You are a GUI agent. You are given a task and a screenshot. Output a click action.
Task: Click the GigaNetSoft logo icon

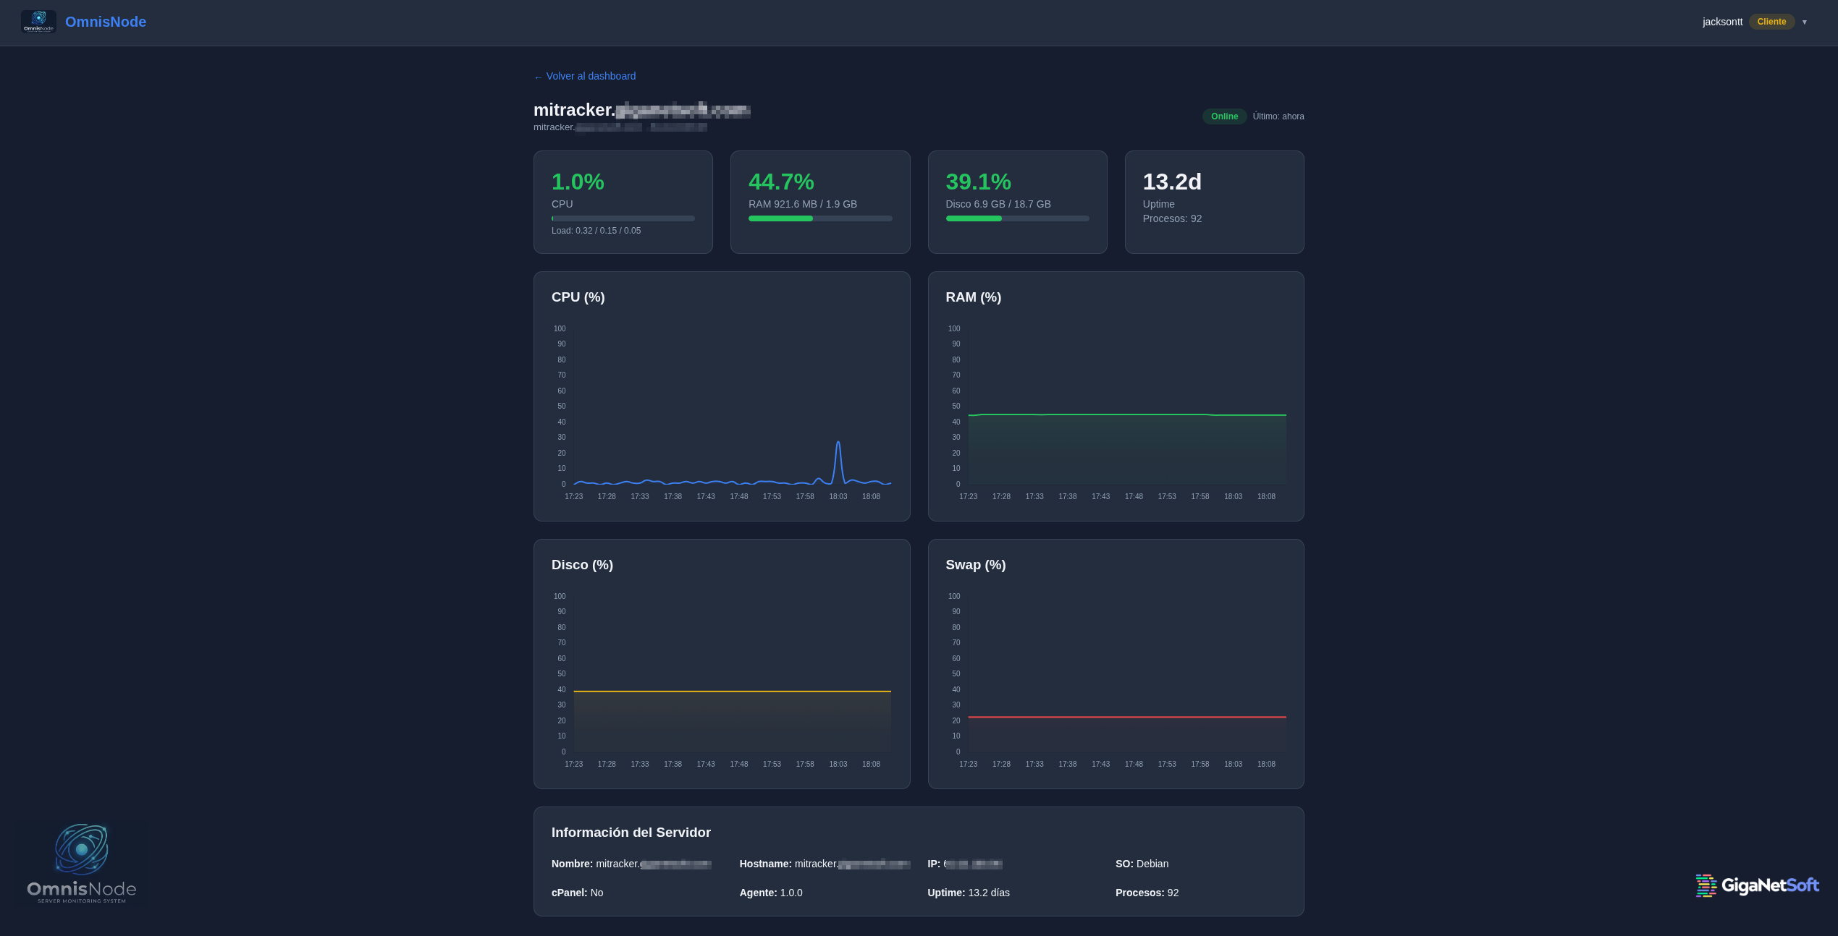coord(1706,885)
